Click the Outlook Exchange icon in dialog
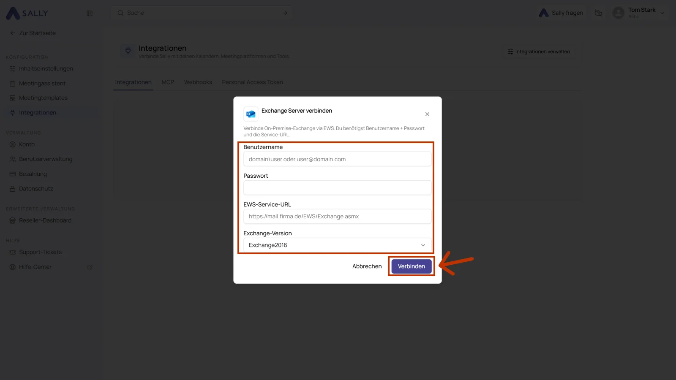The height and width of the screenshot is (380, 676). (x=251, y=114)
